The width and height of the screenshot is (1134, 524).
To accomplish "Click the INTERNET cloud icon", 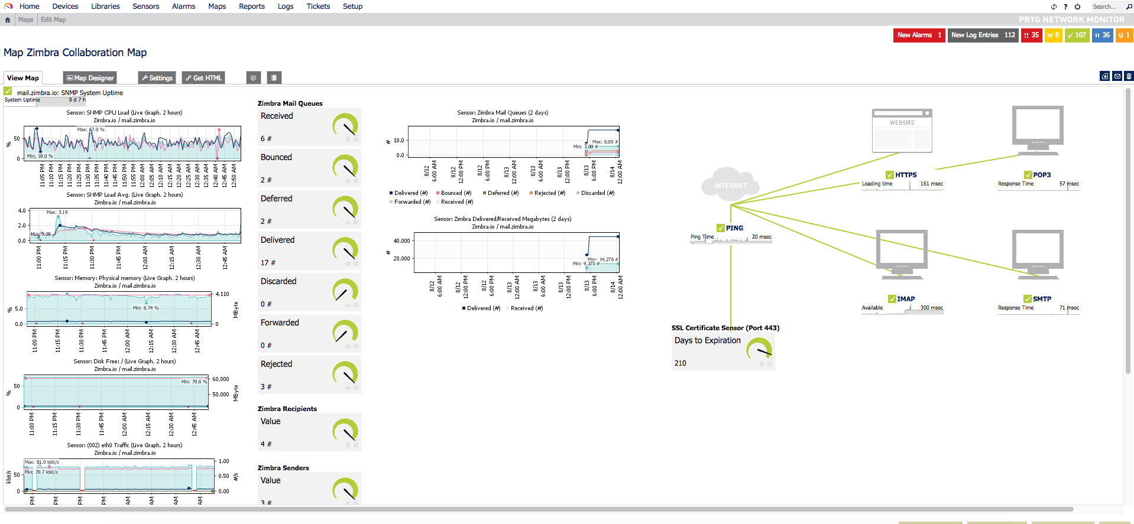I will click(x=731, y=184).
